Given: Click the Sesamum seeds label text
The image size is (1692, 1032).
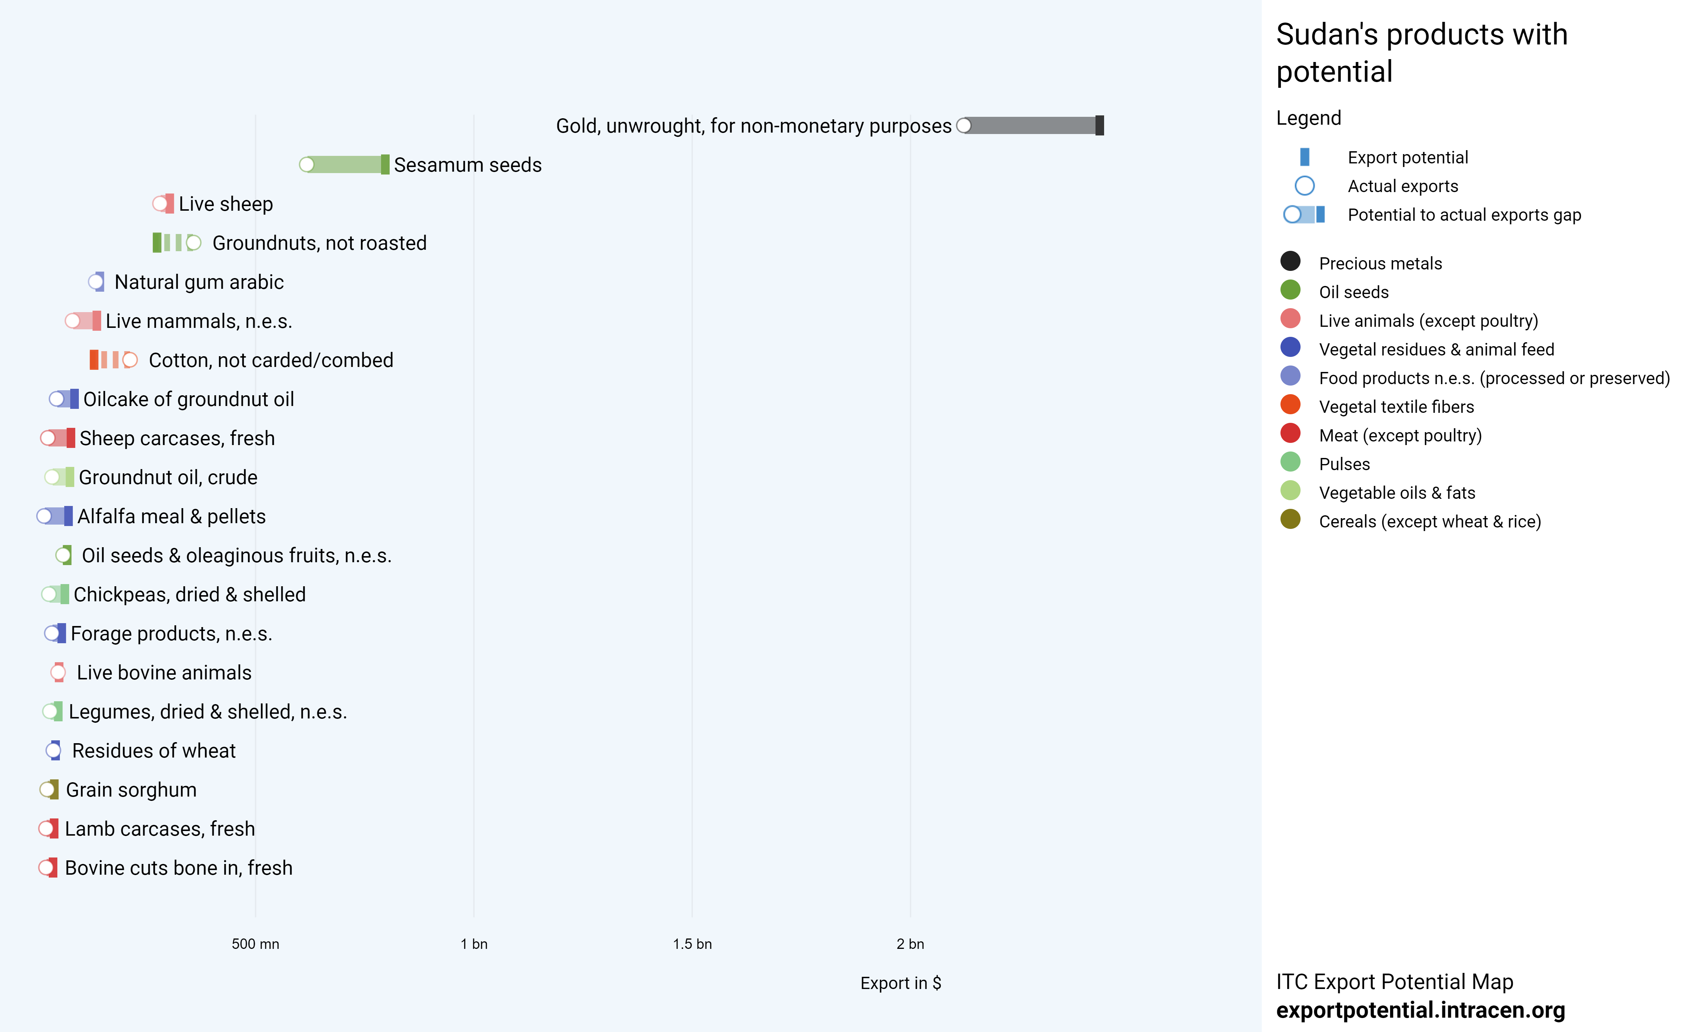Looking at the screenshot, I should point(468,166).
